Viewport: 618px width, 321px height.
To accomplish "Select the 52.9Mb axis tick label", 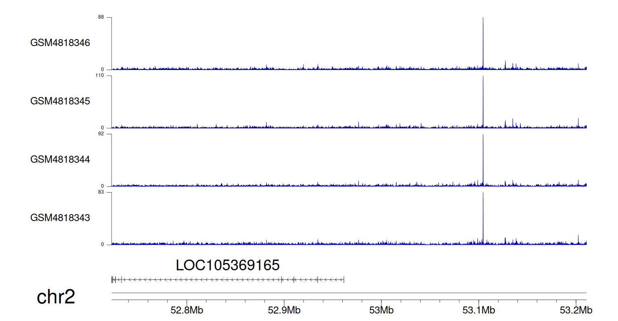I will (284, 310).
